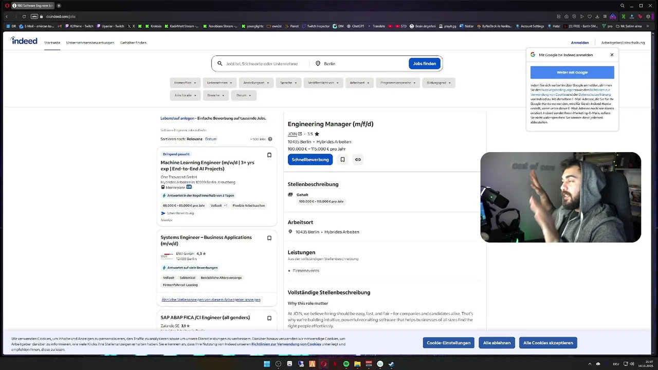Open Steam from the taskbar
Screen dimensions: 658x370
click(391, 364)
